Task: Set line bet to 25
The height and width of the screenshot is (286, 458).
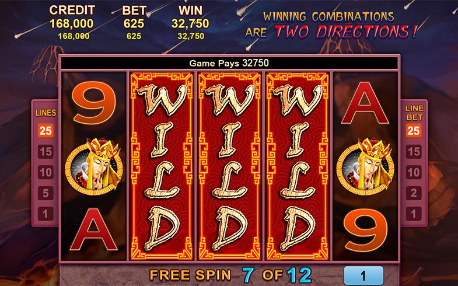Action: pyautogui.click(x=414, y=131)
